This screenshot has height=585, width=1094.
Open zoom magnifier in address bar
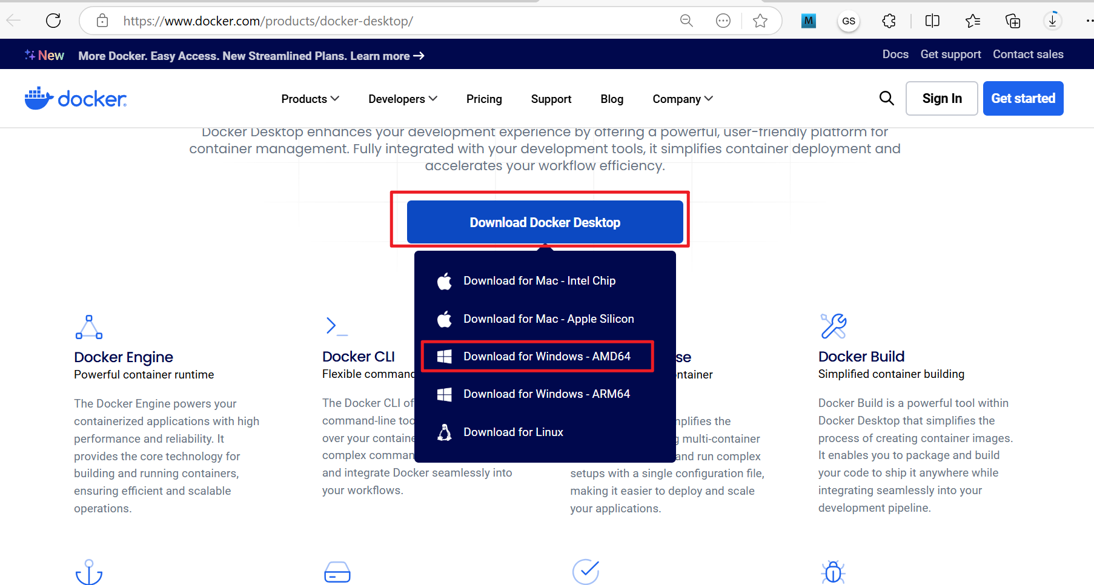tap(686, 21)
